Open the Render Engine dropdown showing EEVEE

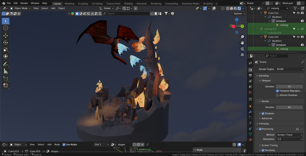[x=289, y=69]
